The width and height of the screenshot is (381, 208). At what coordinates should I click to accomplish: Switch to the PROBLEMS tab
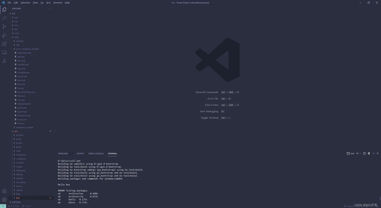[x=63, y=153]
